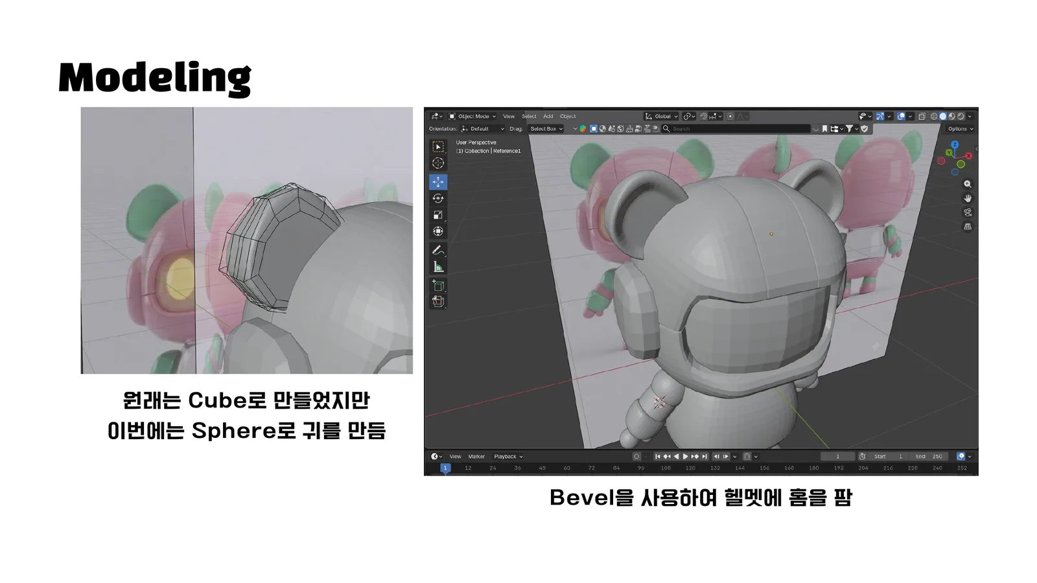Select the Select Box tool in toolbar
The height and width of the screenshot is (583, 1037).
[438, 147]
